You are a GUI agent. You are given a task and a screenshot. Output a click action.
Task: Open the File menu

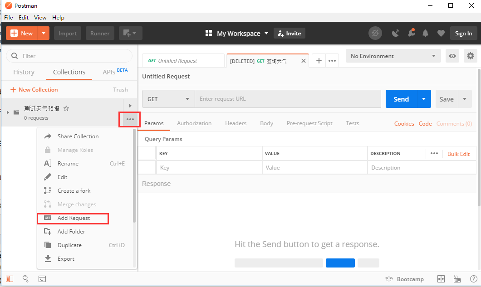tap(9, 18)
